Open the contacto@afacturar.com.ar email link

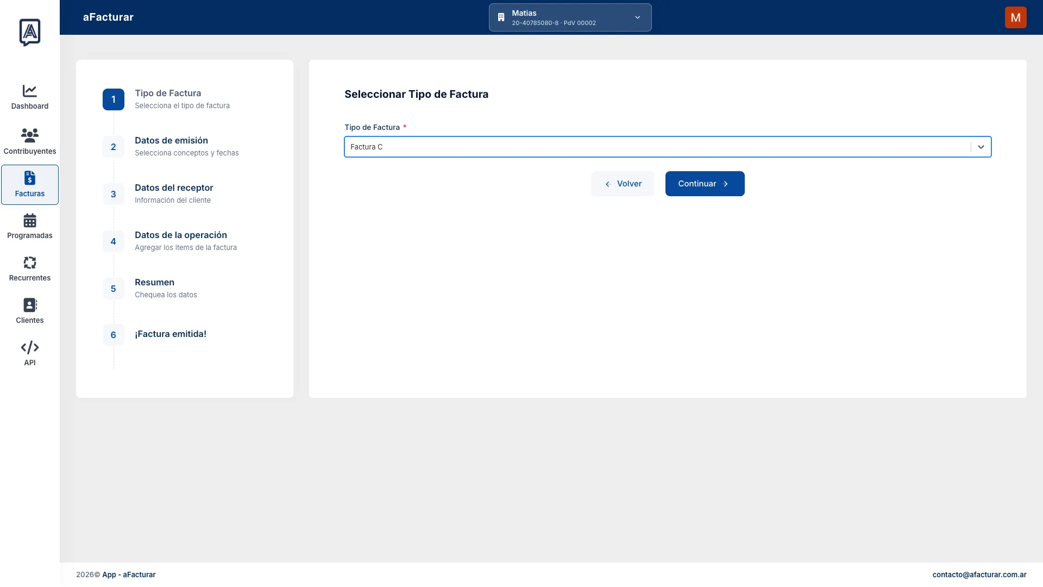979,574
